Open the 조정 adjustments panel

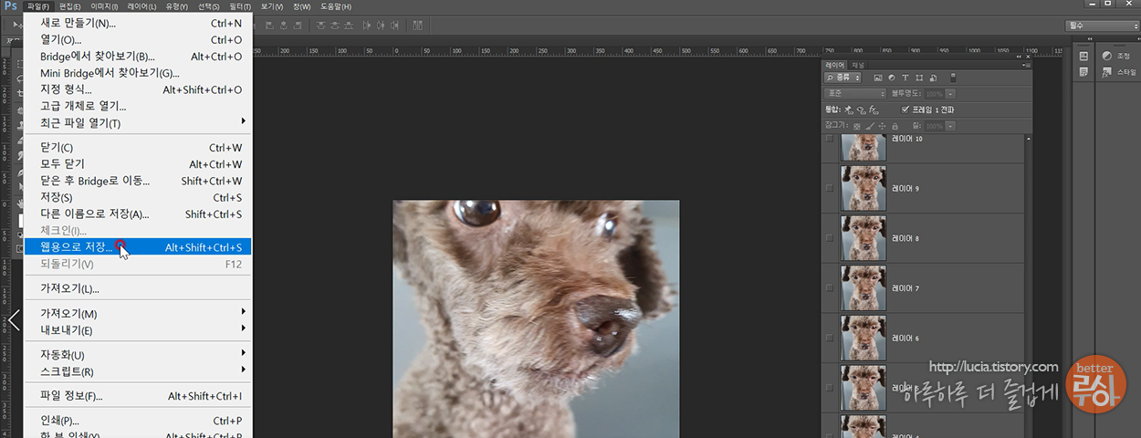tap(1117, 56)
